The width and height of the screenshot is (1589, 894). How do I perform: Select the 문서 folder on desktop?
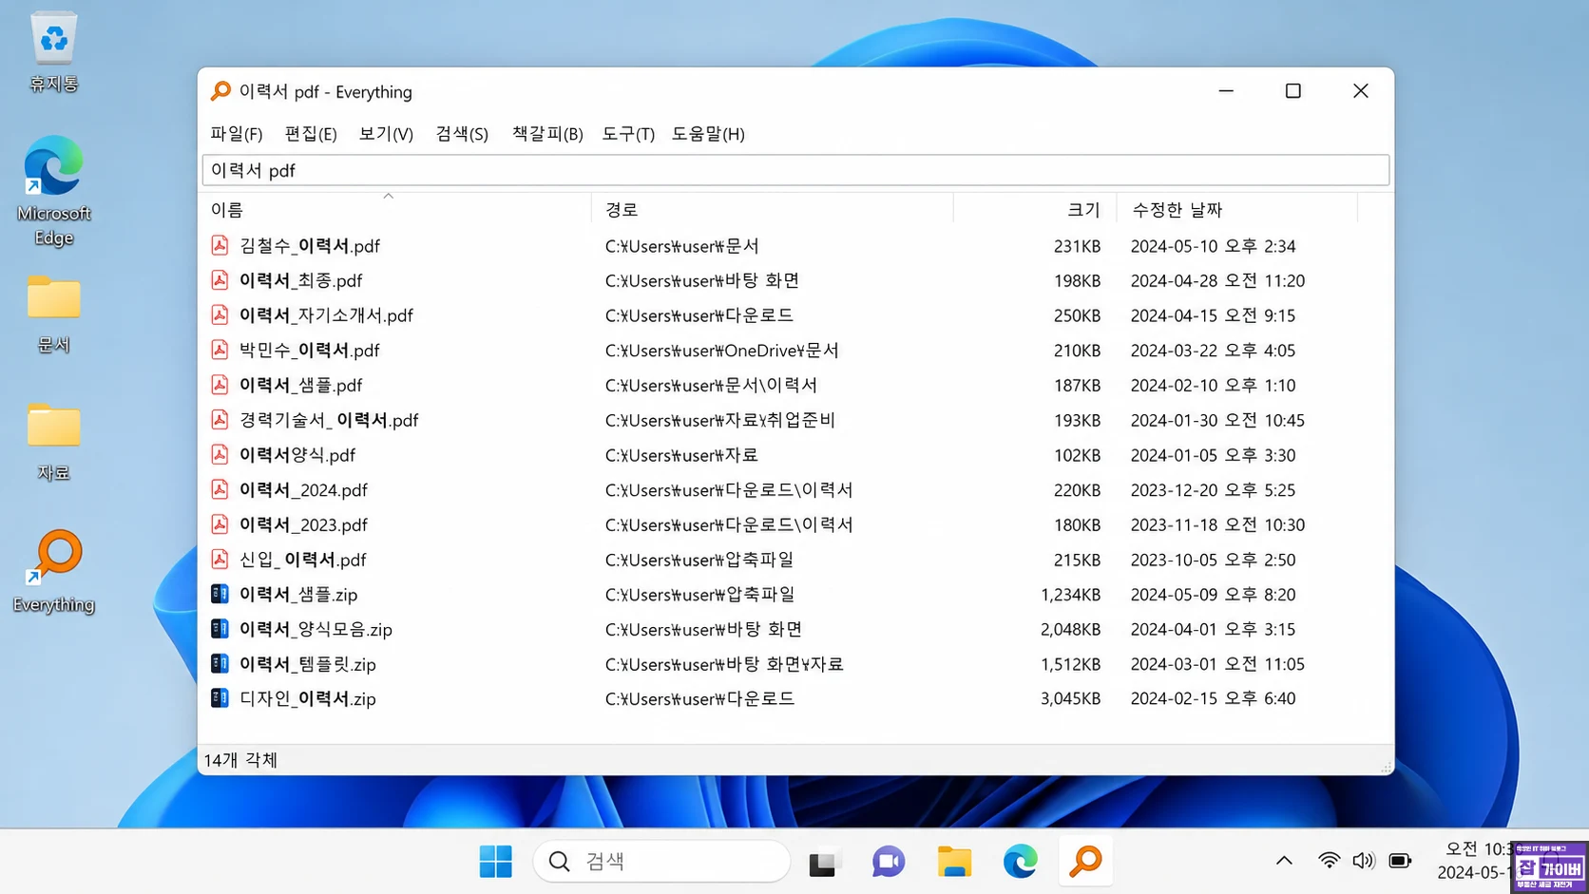[53, 314]
